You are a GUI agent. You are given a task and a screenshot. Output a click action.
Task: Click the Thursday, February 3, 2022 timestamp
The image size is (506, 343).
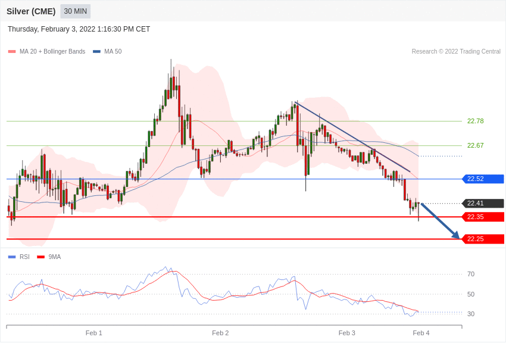[x=79, y=29]
